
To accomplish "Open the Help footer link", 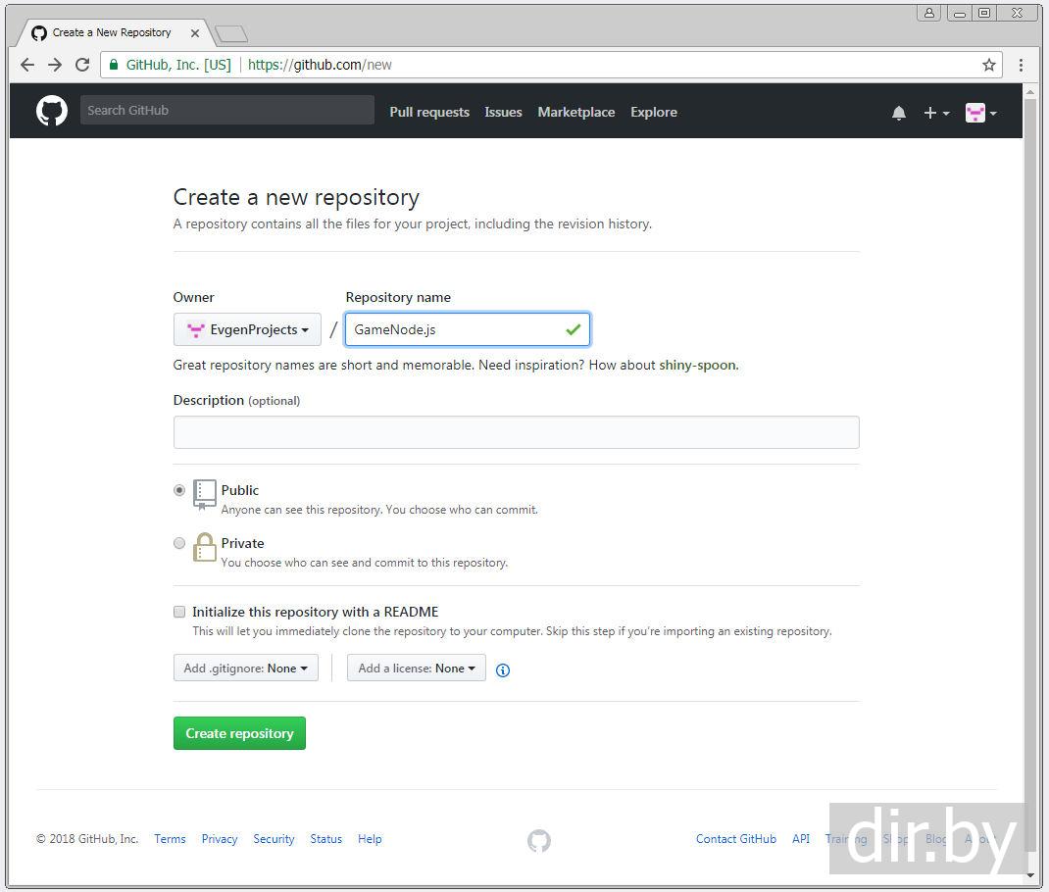I will tap(370, 839).
